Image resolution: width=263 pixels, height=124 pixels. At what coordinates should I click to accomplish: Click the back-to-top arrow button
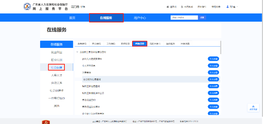pyautogui.click(x=253, y=108)
